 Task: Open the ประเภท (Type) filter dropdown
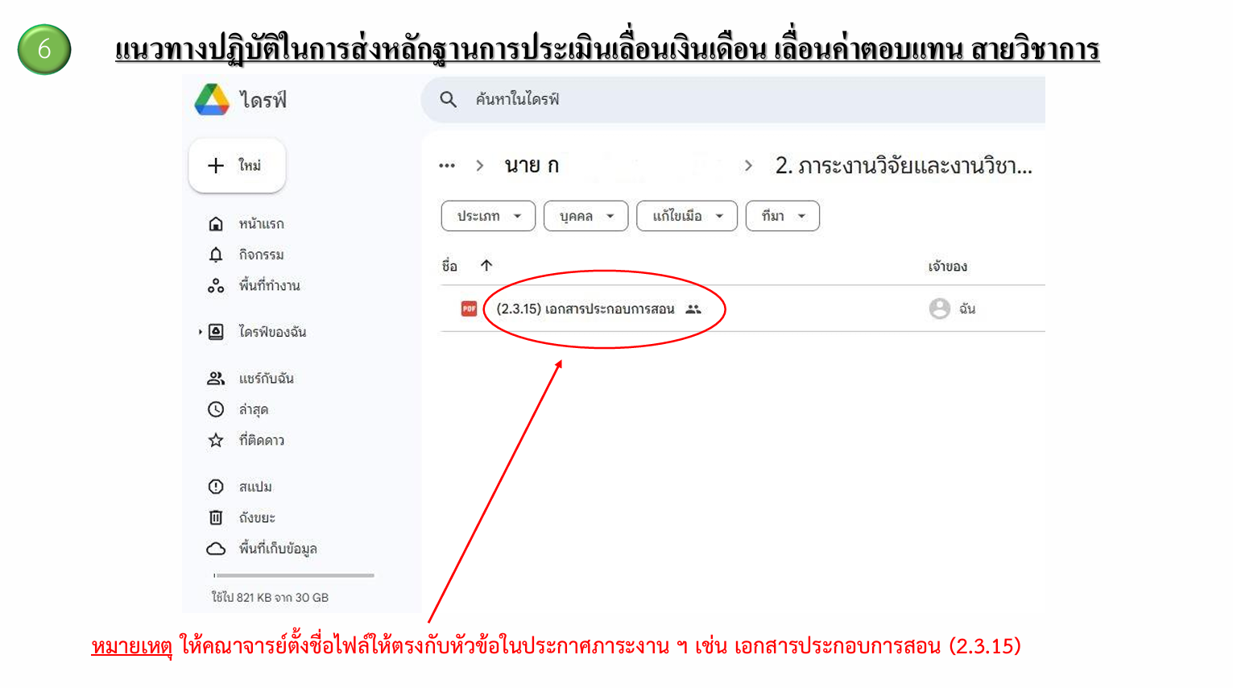tap(488, 216)
